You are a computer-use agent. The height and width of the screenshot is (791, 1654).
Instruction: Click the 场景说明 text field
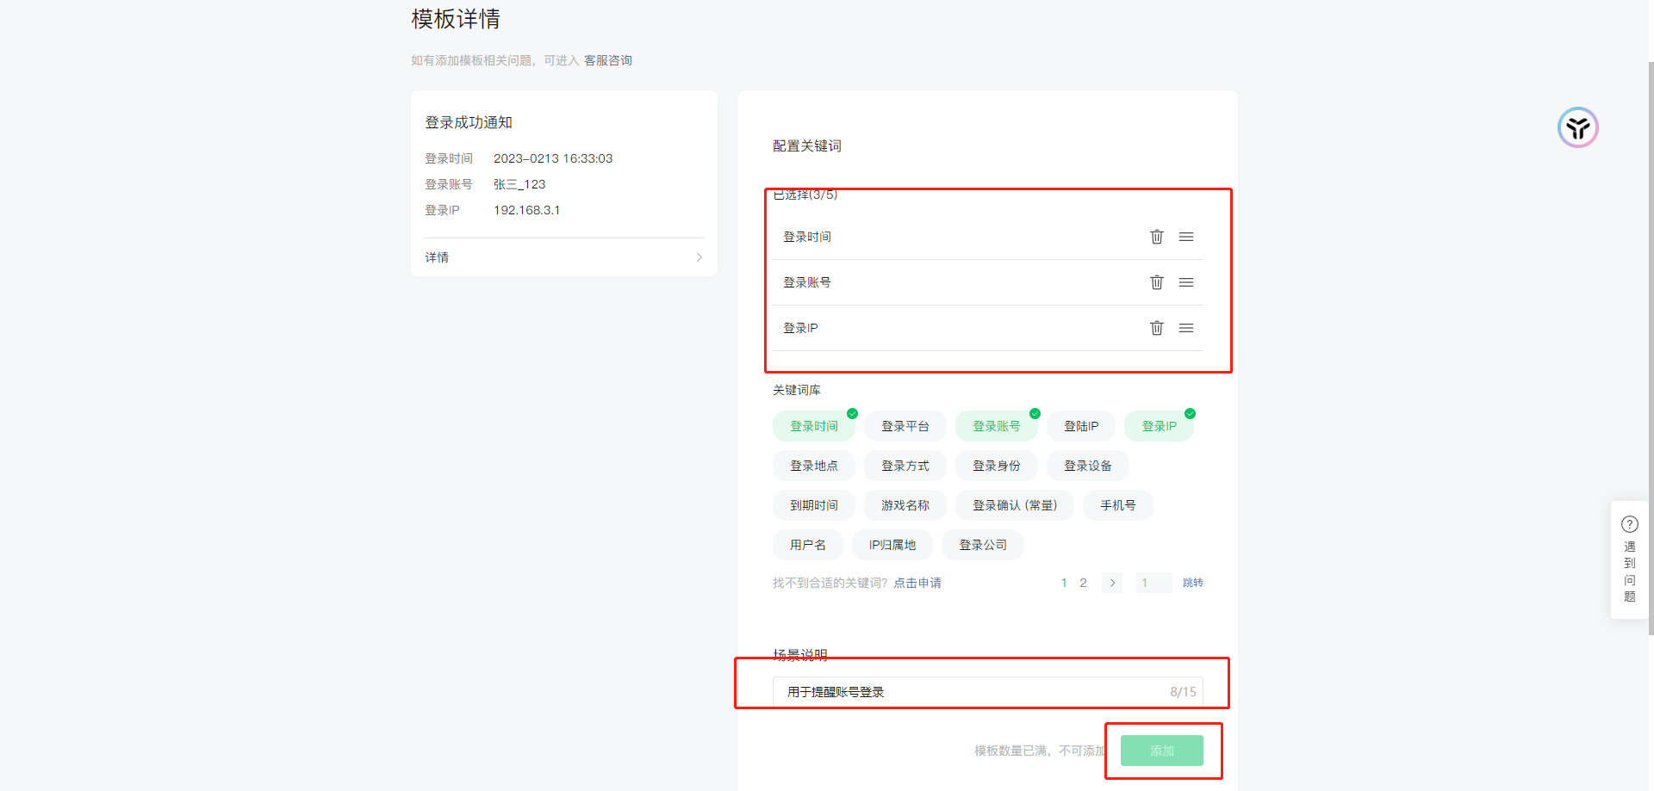(987, 692)
